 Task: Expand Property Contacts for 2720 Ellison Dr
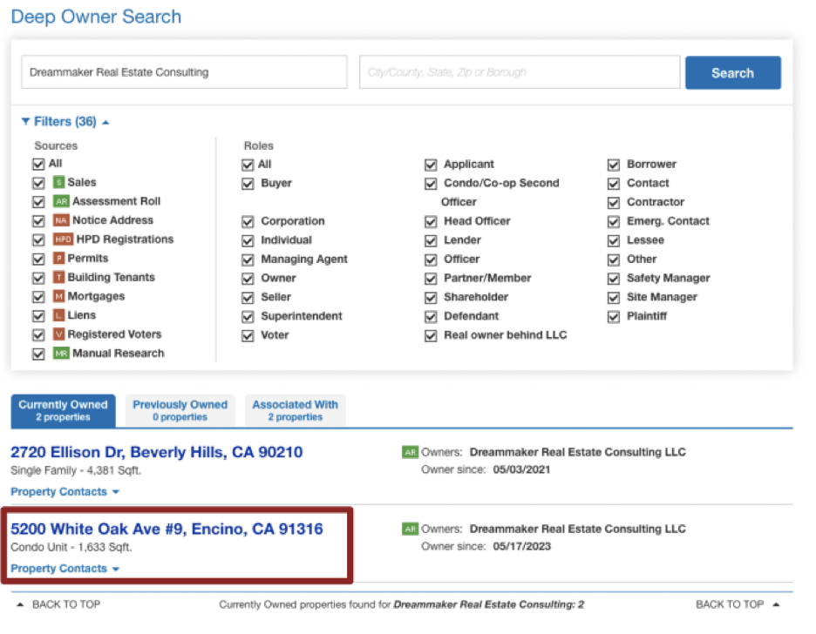(65, 491)
